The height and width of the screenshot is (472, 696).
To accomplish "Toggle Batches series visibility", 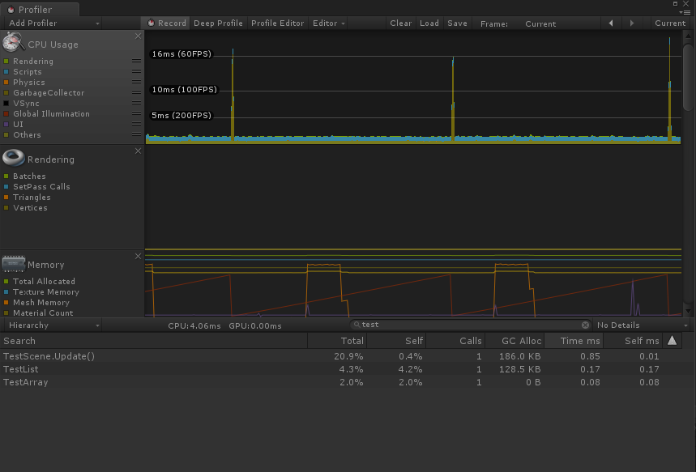I will [x=6, y=176].
